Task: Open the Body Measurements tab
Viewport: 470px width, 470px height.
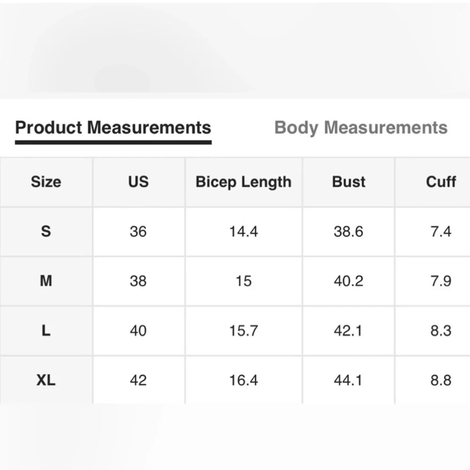Action: (x=360, y=127)
